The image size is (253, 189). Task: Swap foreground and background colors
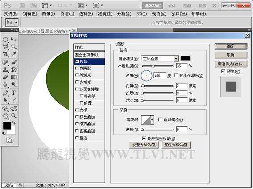pyautogui.click(x=14, y=123)
